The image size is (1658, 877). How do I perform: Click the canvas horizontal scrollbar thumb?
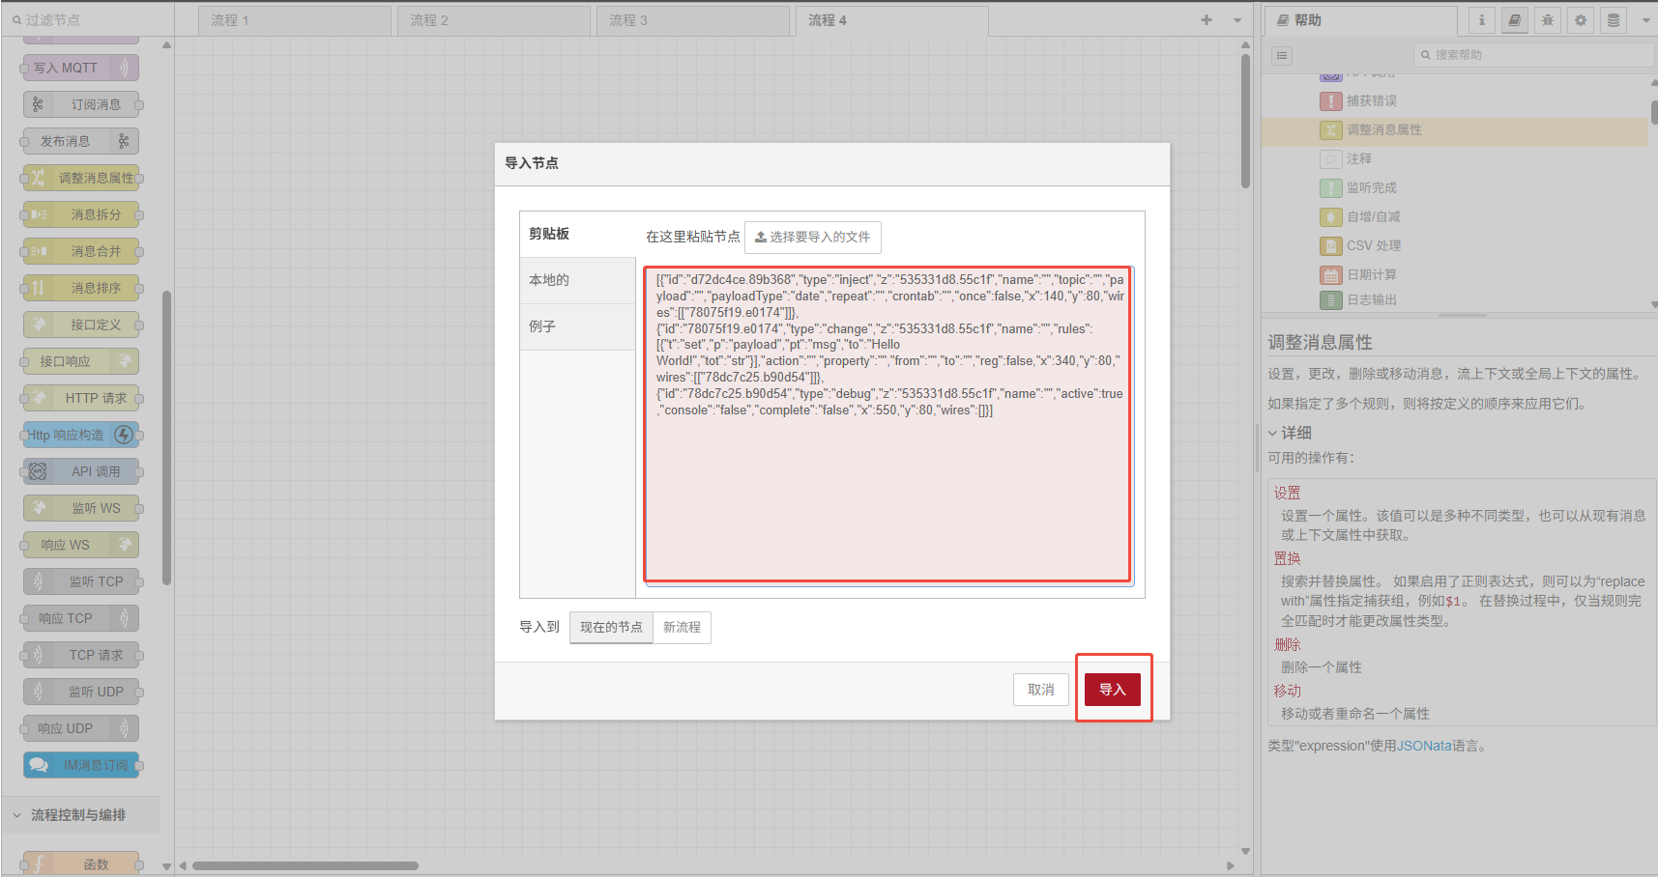tap(305, 865)
